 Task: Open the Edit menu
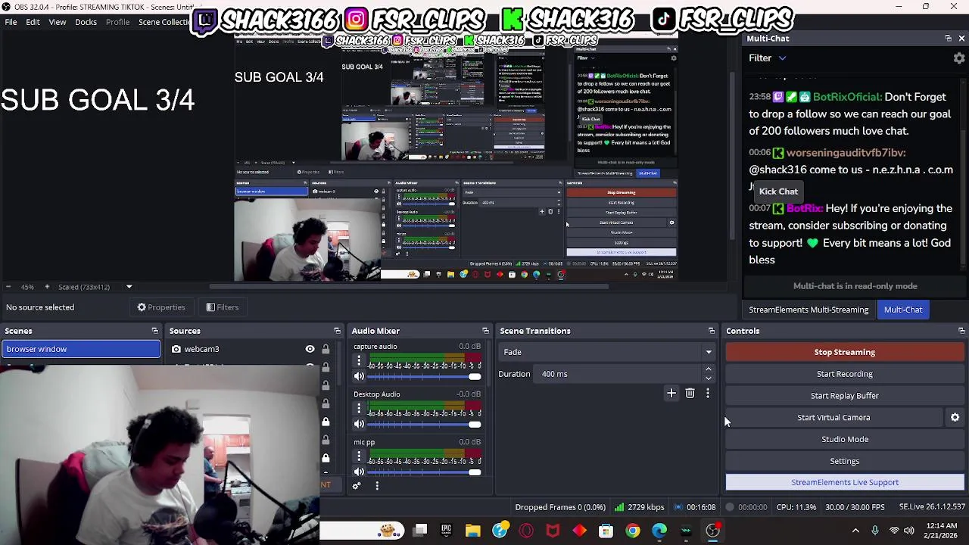pos(33,22)
